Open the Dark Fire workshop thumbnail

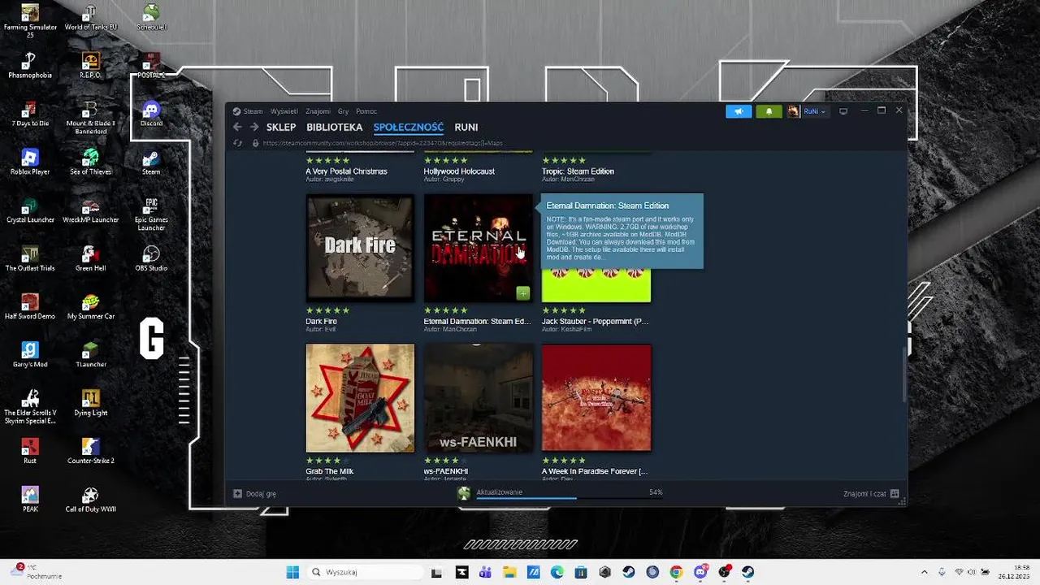[360, 248]
